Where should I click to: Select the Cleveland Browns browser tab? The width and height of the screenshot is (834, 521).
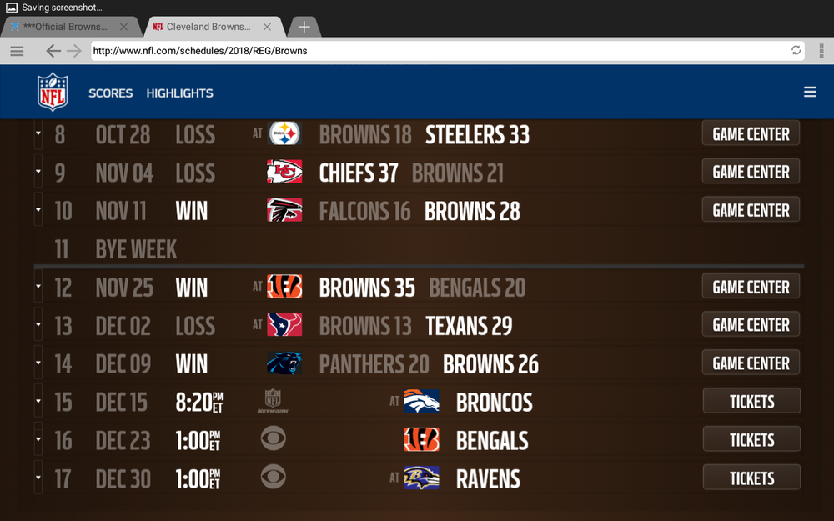click(x=208, y=27)
